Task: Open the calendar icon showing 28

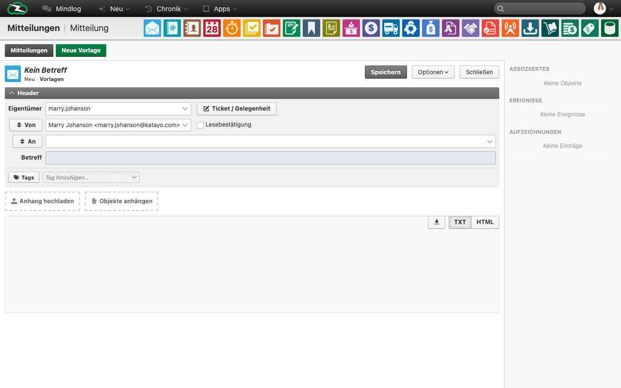Action: (212, 28)
